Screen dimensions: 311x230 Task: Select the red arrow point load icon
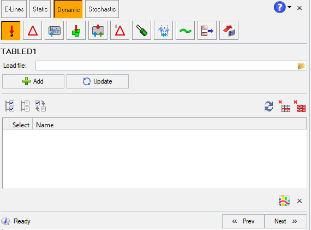(x=11, y=31)
